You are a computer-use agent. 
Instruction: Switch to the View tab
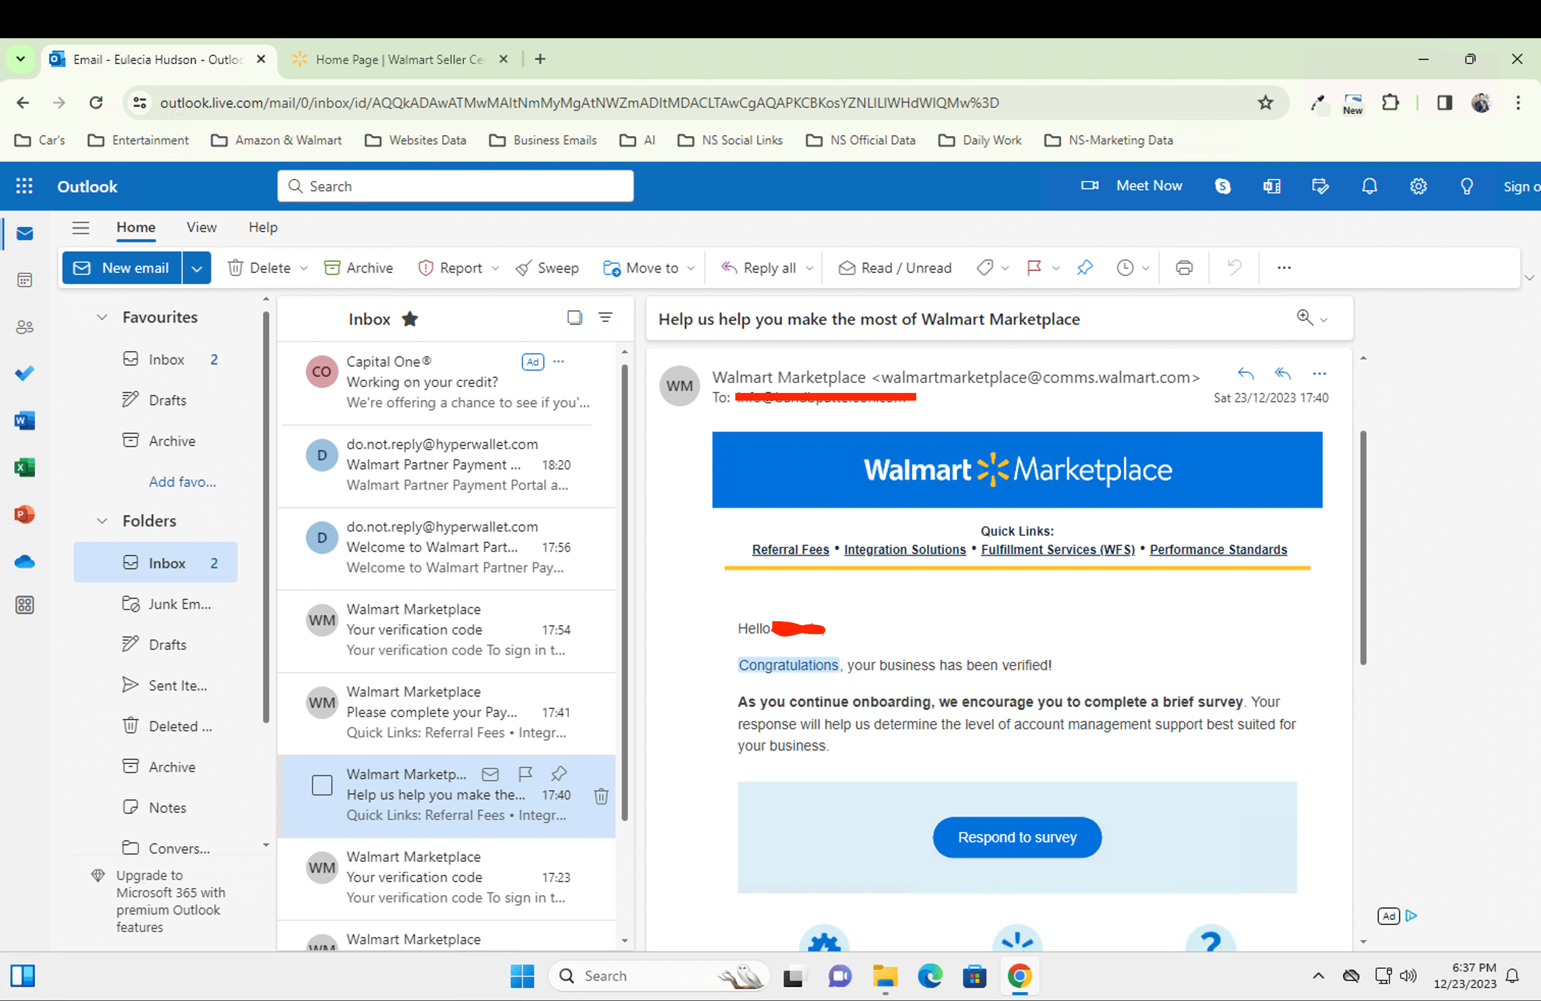tap(201, 228)
